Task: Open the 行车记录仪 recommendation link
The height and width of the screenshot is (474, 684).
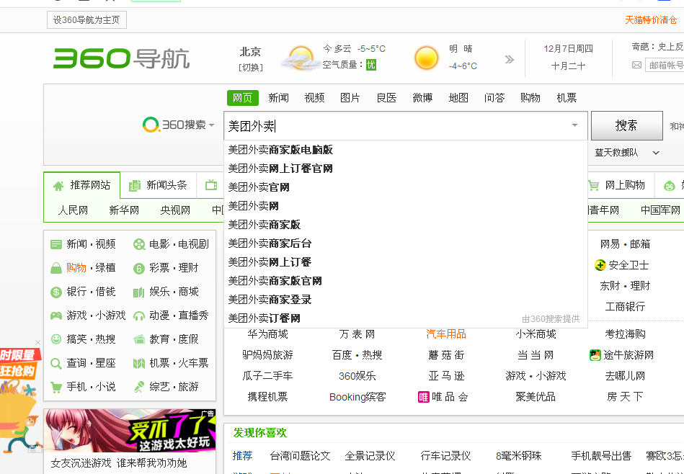Action: coord(445,456)
